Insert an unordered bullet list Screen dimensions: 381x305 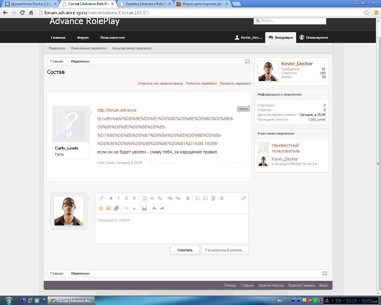tap(198, 198)
